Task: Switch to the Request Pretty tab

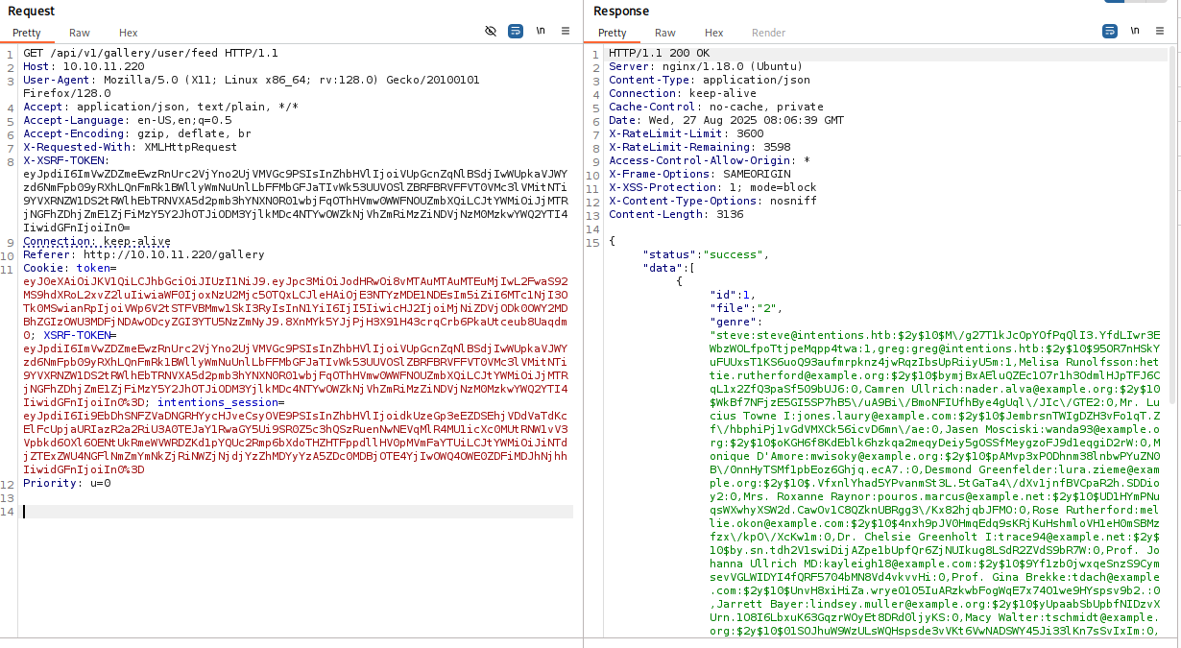Action: pos(27,33)
